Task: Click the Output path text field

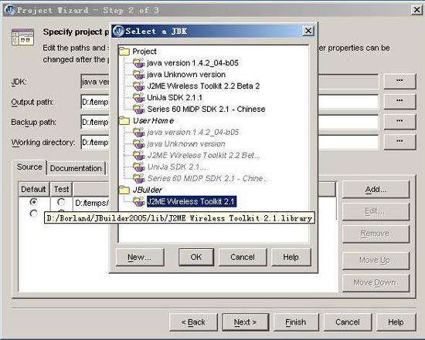Action: coord(229,102)
